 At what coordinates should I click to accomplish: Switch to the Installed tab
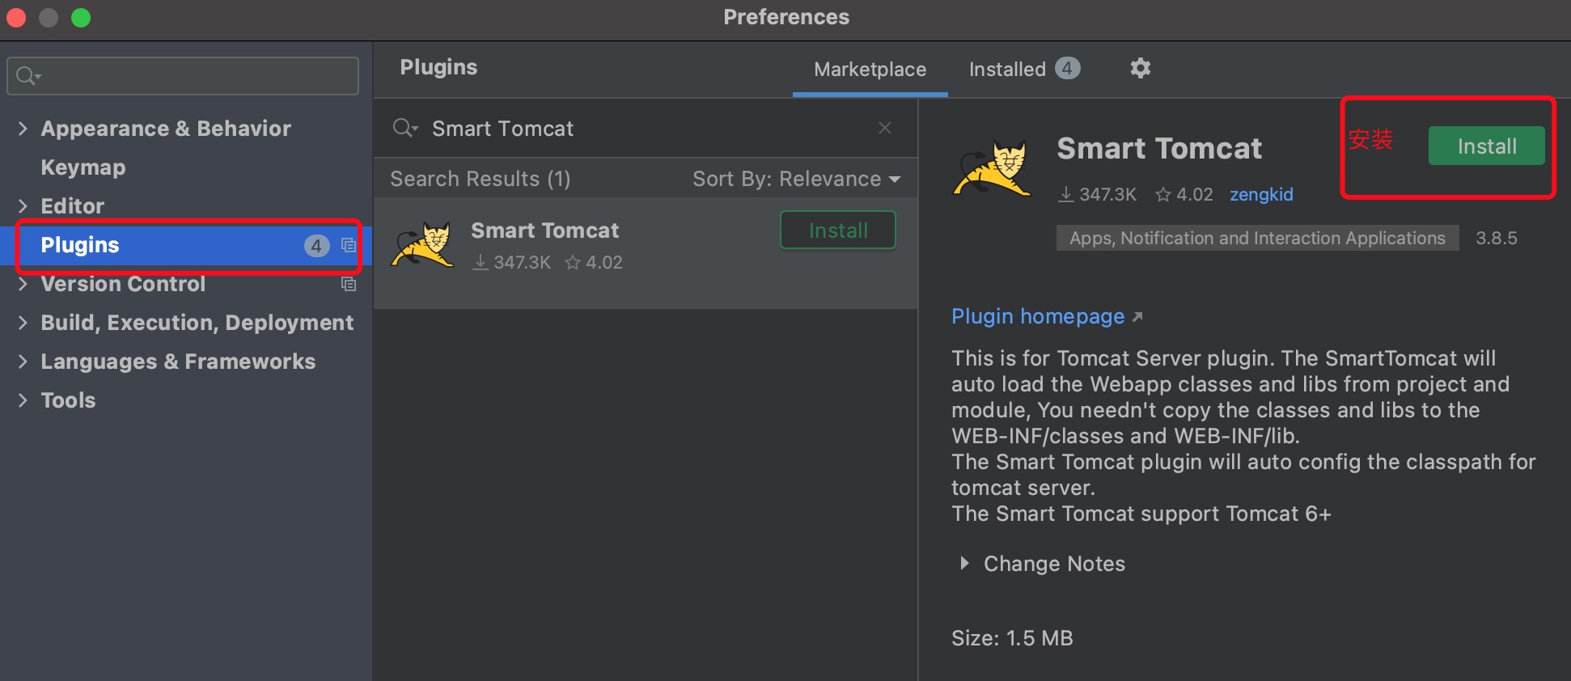[1024, 70]
